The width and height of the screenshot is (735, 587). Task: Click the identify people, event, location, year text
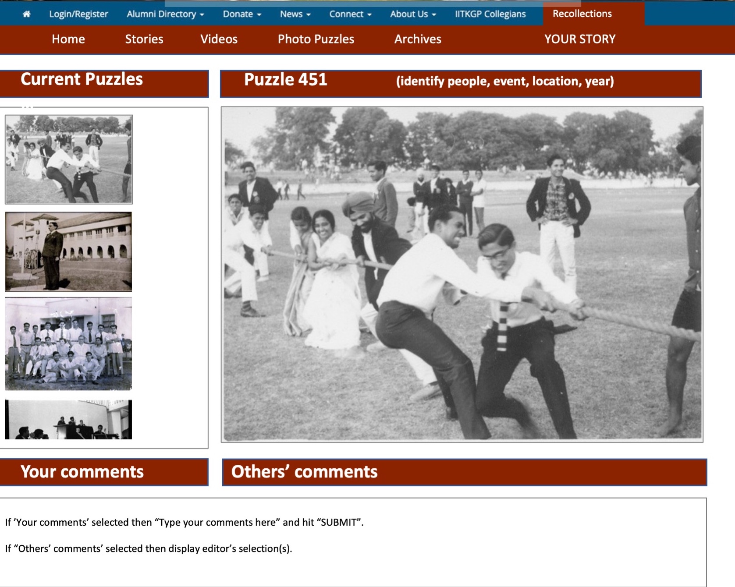pos(505,81)
